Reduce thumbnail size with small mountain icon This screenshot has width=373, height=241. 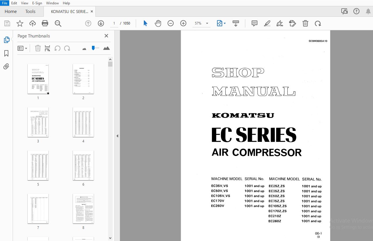pyautogui.click(x=84, y=49)
